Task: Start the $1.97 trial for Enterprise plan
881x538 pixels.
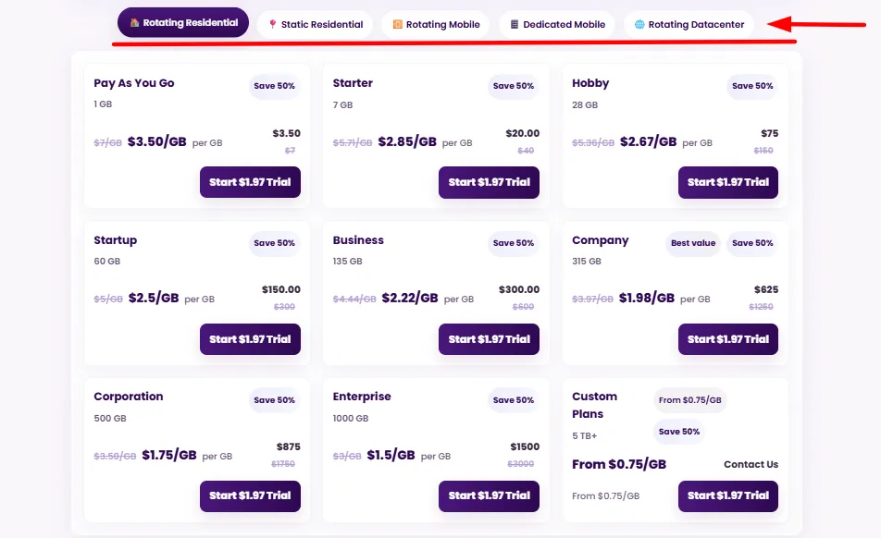Action: pyautogui.click(x=489, y=496)
